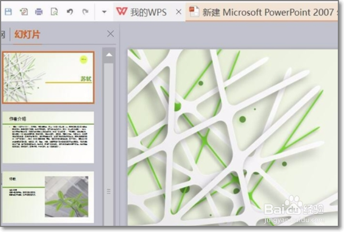Undo the last action
The height and width of the screenshot is (232, 344).
point(70,11)
